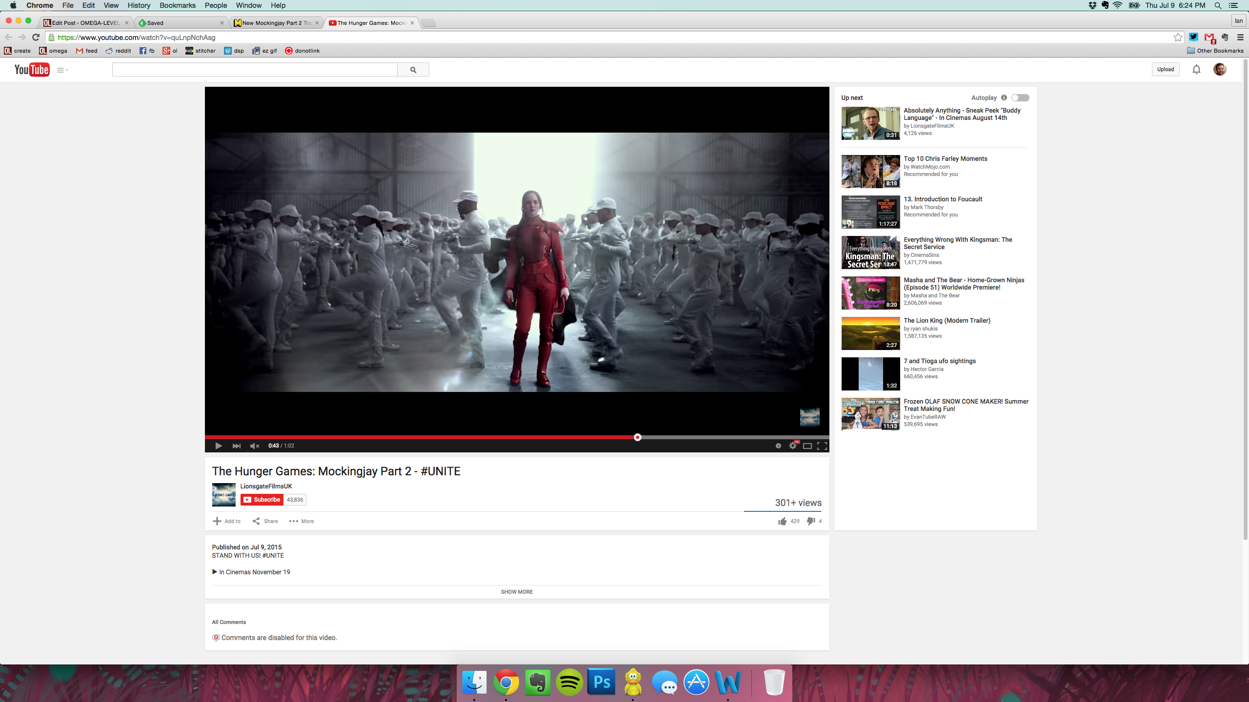Switch to theater mode view
Viewport: 1249px width, 702px height.
[807, 446]
